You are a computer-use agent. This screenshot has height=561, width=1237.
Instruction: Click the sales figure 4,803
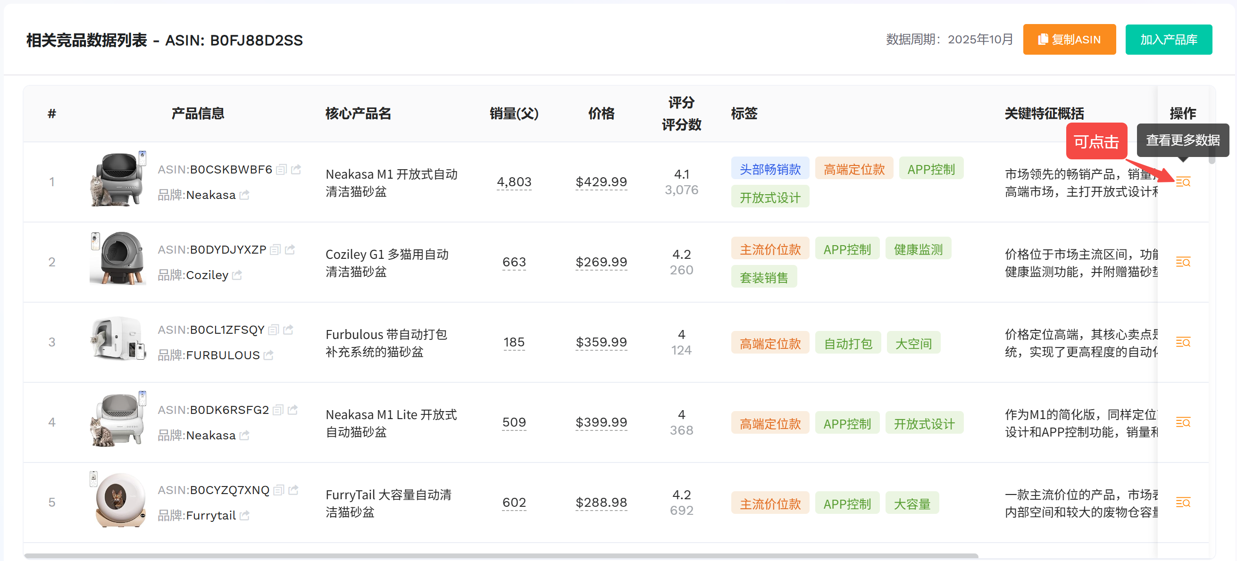[x=514, y=182]
